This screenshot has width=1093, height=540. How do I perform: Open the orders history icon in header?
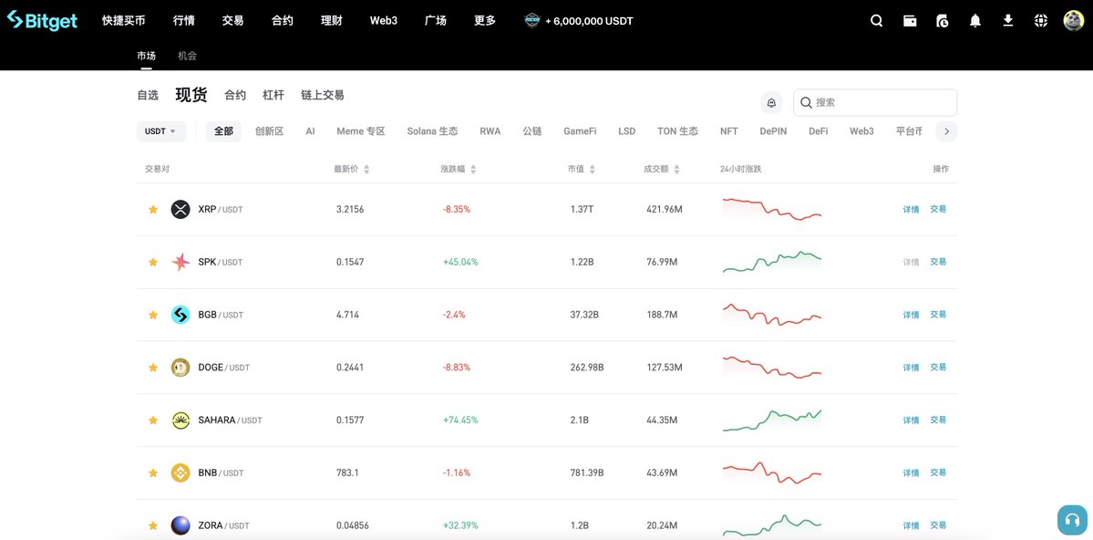[x=943, y=21]
